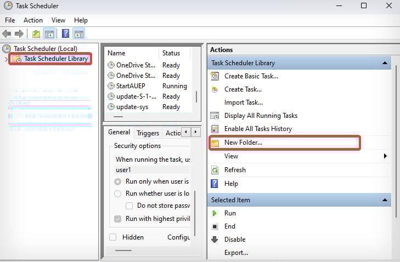Click the Up one level folder icon

tap(36, 33)
